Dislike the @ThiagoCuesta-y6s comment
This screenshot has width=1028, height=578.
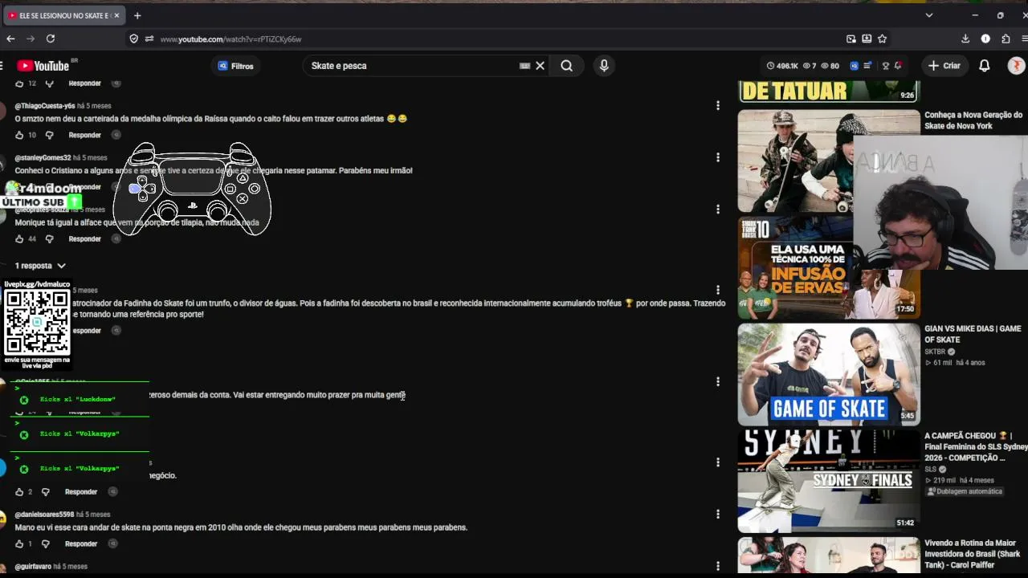49,135
